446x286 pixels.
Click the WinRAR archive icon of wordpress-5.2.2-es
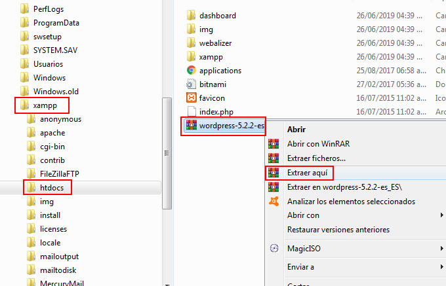tap(192, 125)
